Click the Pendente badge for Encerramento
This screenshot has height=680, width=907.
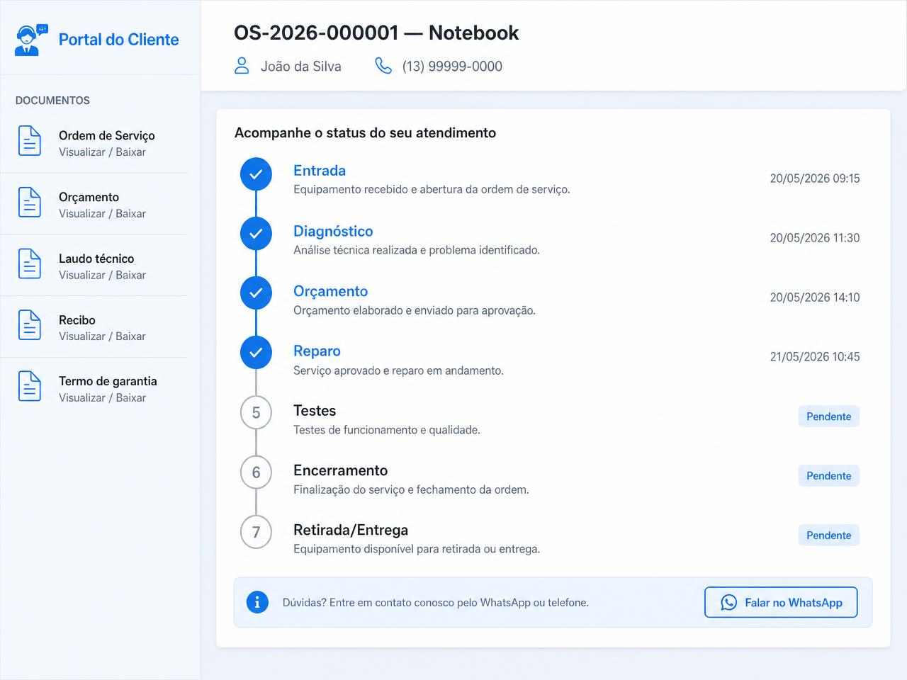828,476
